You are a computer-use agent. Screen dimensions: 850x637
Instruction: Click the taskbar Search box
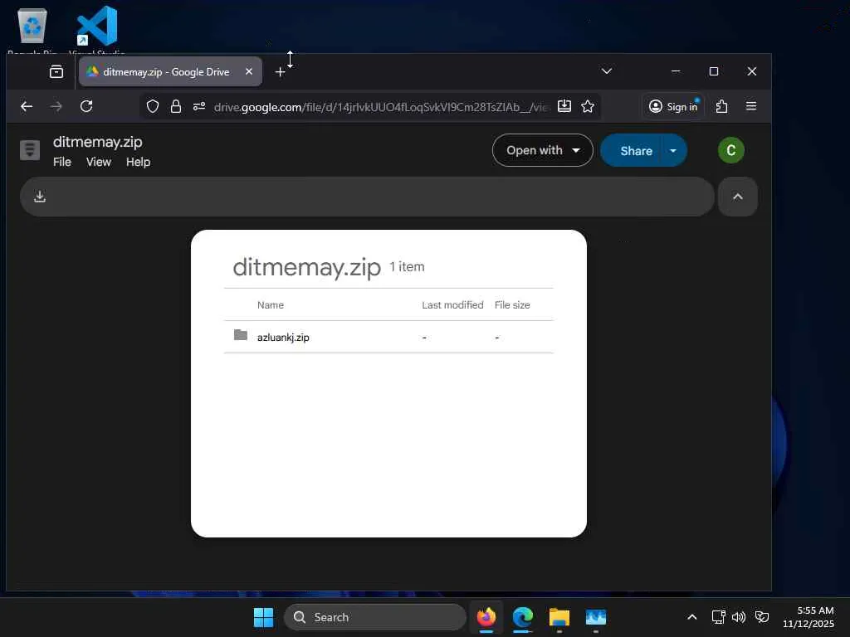(x=374, y=617)
